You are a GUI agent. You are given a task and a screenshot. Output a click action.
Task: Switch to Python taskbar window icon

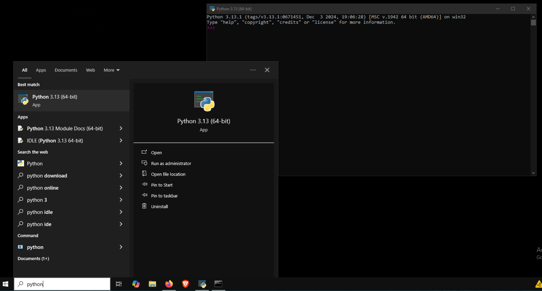202,284
